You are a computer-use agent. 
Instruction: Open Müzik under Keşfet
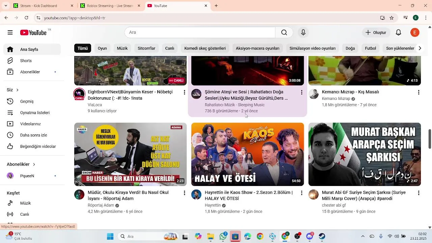(x=32, y=203)
